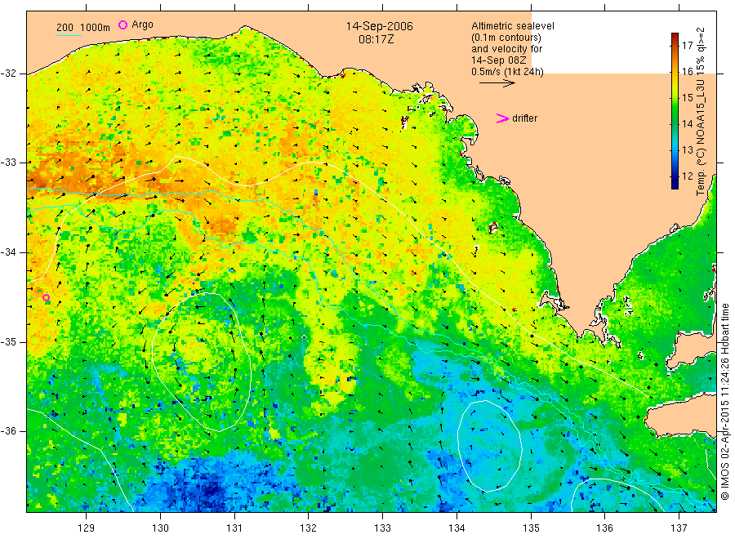This screenshot has height=539, width=735.
Task: Click the island landmass near 136.8°E, 35.9°S
Action: tap(682, 416)
